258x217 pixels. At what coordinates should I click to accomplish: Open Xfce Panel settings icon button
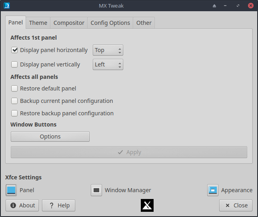[11, 190]
